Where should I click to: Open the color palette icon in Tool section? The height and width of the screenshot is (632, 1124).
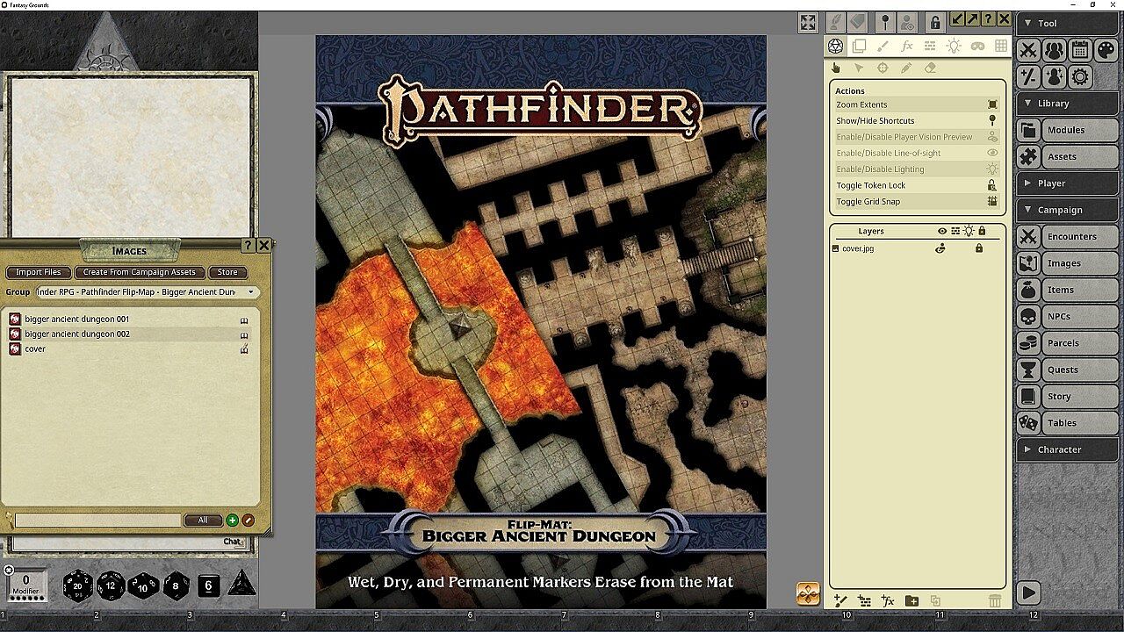[x=1106, y=50]
